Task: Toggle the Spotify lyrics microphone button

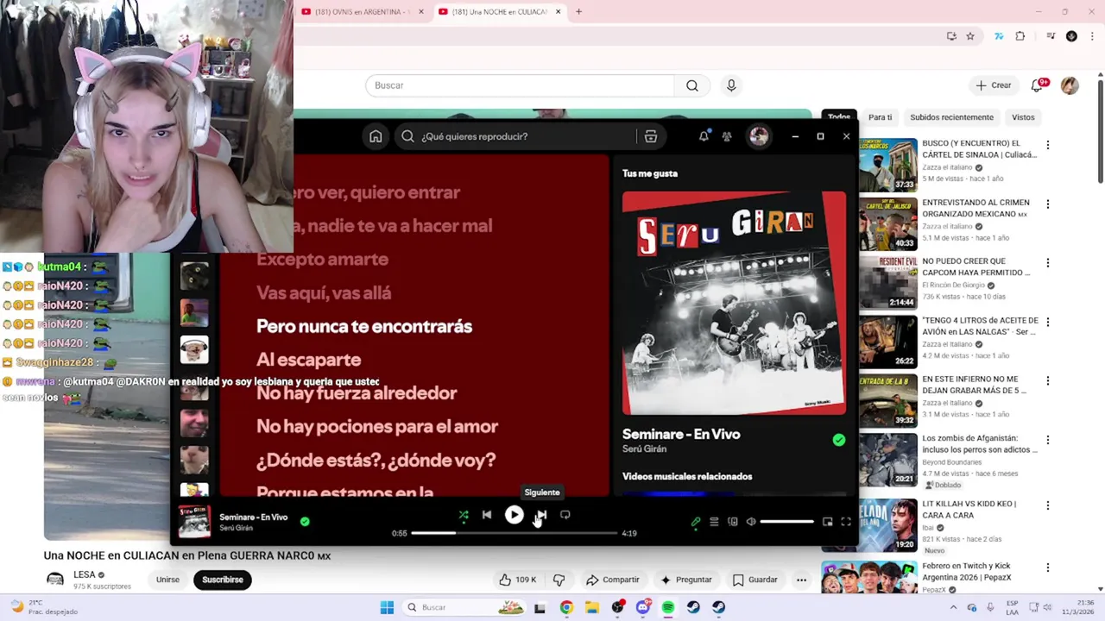Action: pyautogui.click(x=696, y=522)
